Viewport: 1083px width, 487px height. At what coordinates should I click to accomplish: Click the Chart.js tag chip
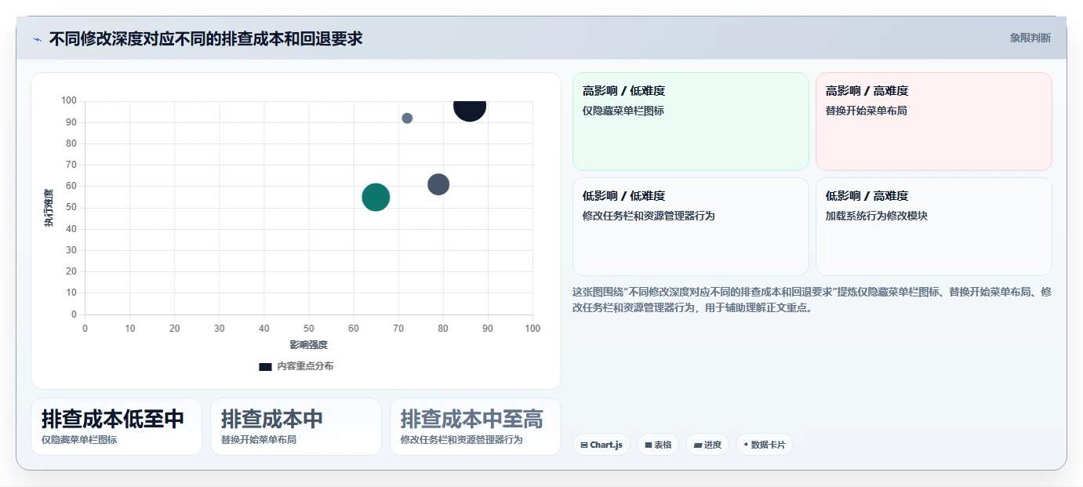(x=601, y=445)
